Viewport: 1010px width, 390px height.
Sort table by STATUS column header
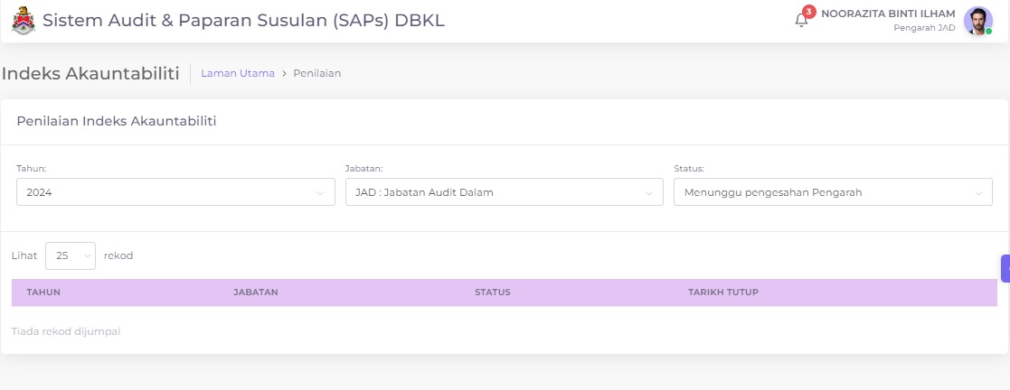pyautogui.click(x=493, y=292)
